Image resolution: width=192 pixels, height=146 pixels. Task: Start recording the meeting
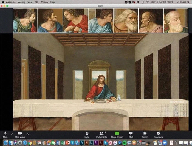coord(145,134)
